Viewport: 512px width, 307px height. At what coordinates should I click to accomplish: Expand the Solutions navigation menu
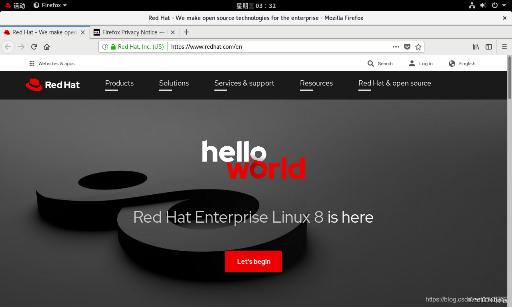[174, 83]
